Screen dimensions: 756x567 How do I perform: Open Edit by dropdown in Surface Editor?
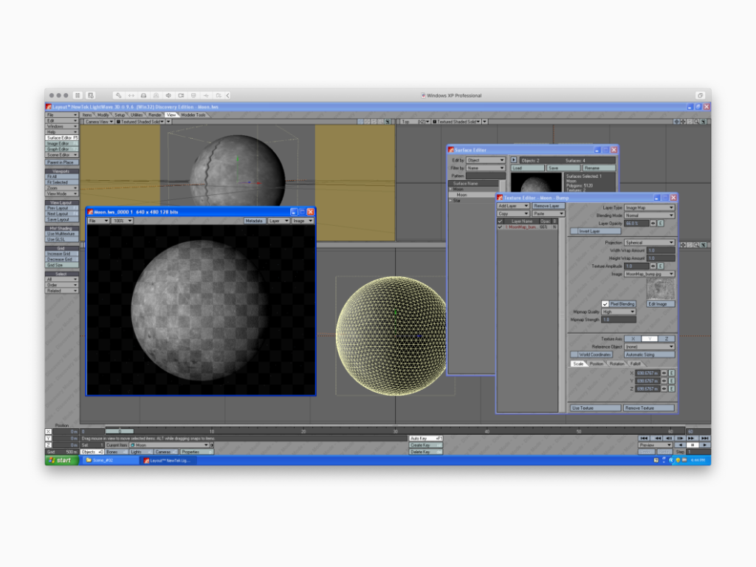click(x=485, y=160)
